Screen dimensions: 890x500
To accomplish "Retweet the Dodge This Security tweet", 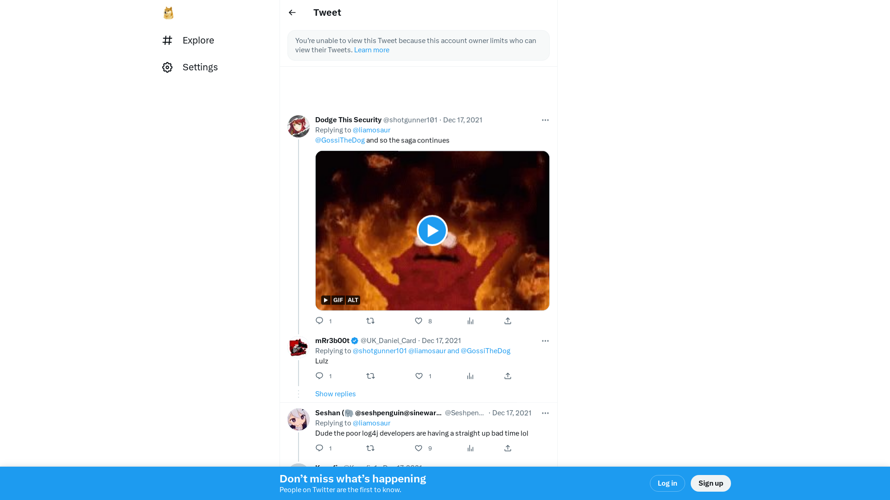I will (x=370, y=321).
